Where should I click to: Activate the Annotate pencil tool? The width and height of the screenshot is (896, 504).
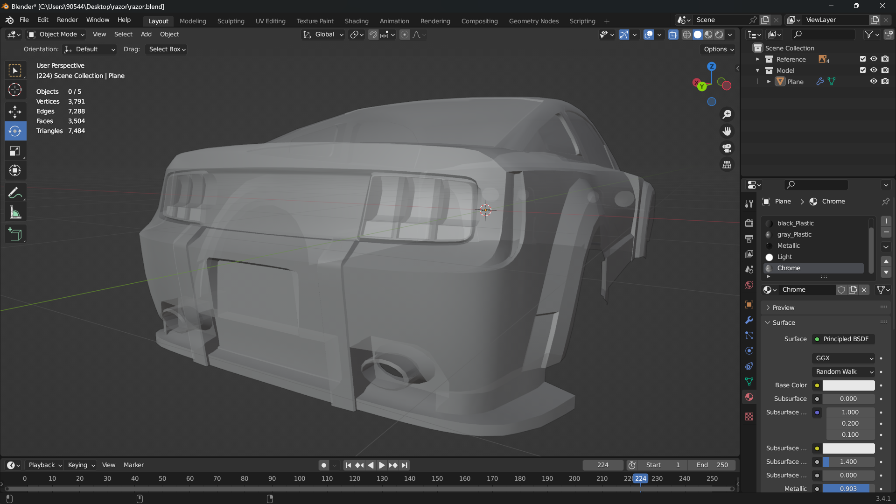15,193
